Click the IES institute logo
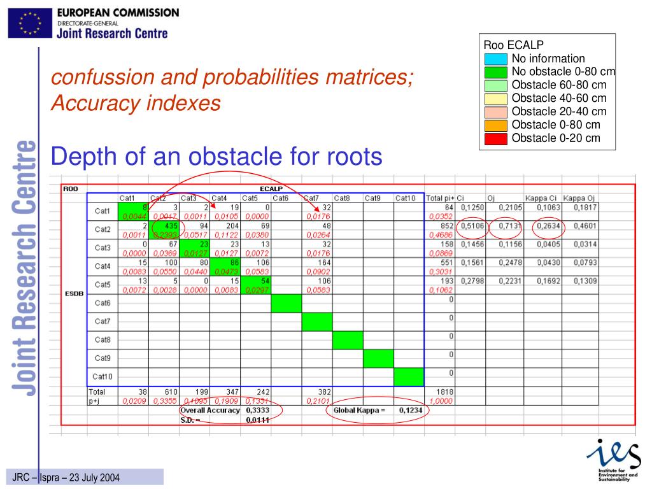The height and width of the screenshot is (489, 652). [x=614, y=460]
